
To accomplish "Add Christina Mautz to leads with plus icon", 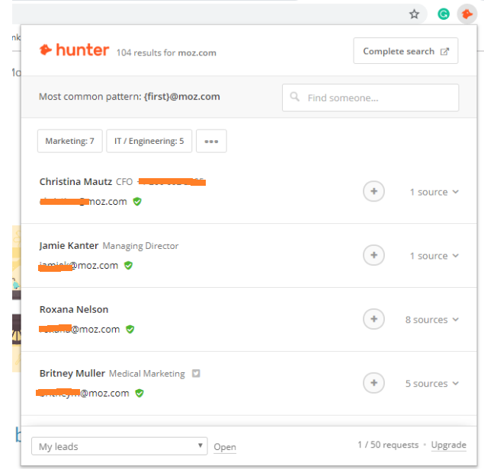I will (373, 192).
